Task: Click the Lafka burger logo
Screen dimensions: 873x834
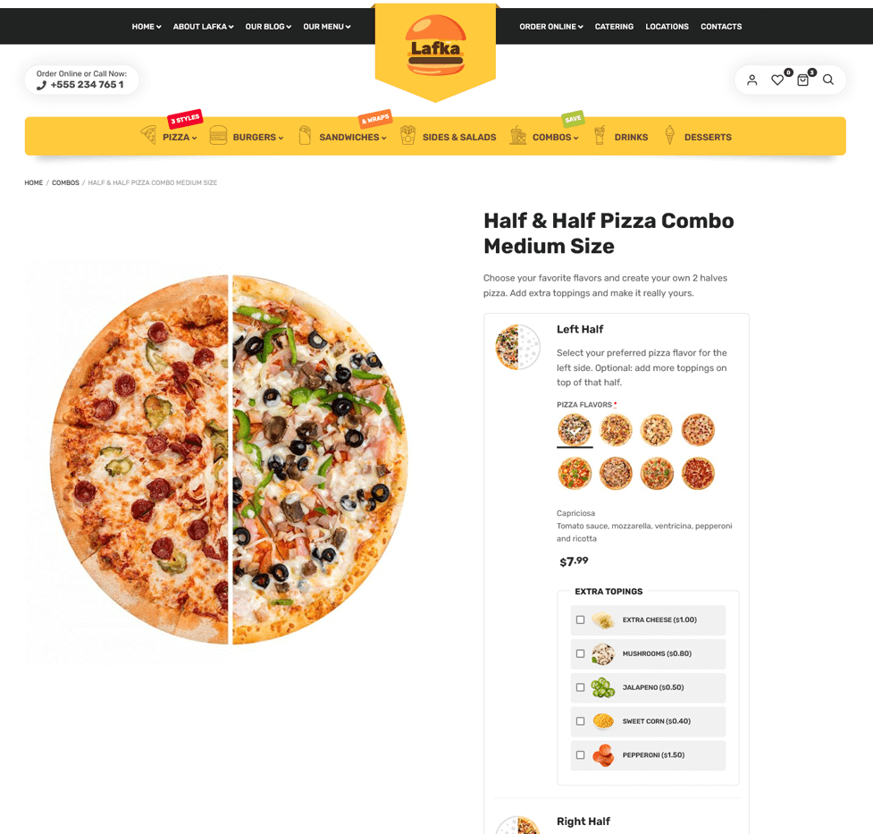Action: tap(435, 46)
